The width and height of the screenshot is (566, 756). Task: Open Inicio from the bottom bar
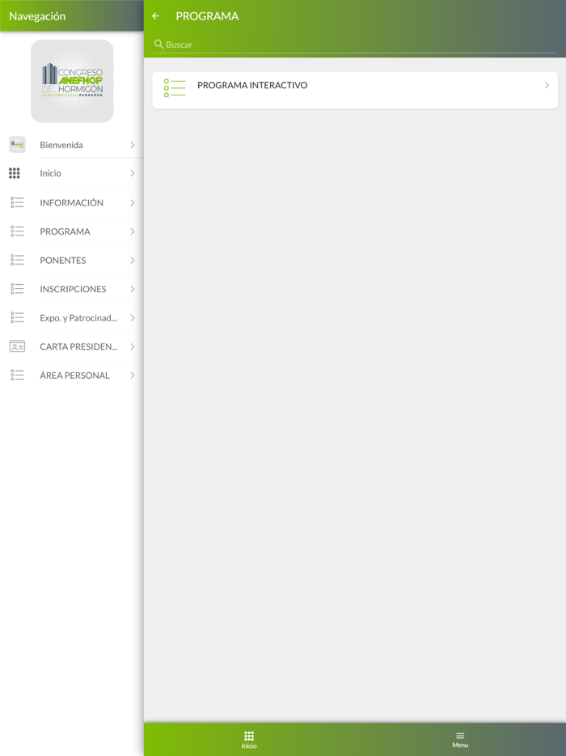(249, 740)
